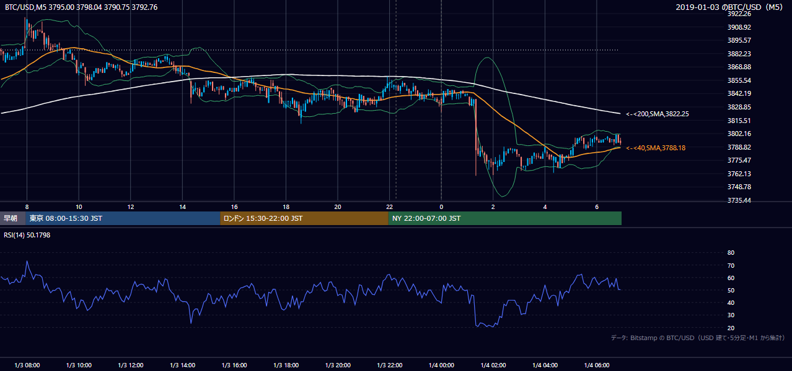Click hour tick 0 under price chart
The height and width of the screenshot is (371, 792).
coord(441,207)
